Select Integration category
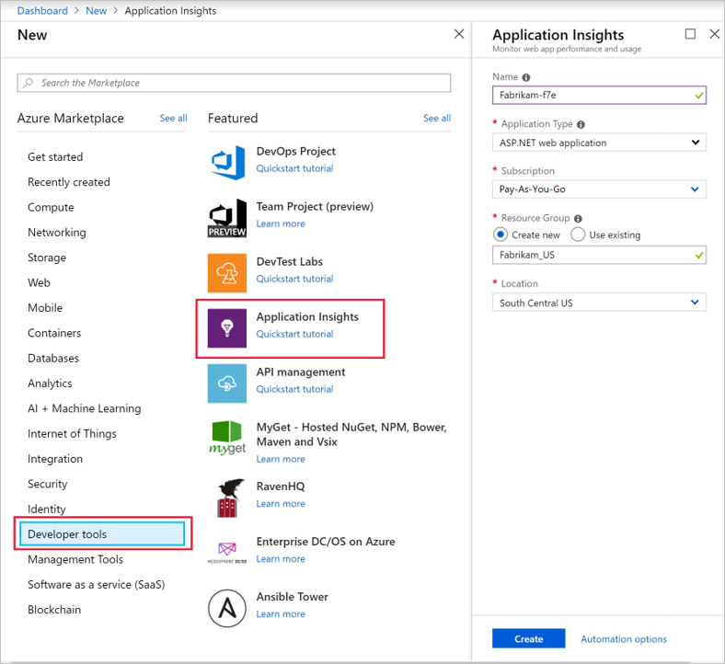Image resolution: width=725 pixels, height=664 pixels. coord(55,459)
